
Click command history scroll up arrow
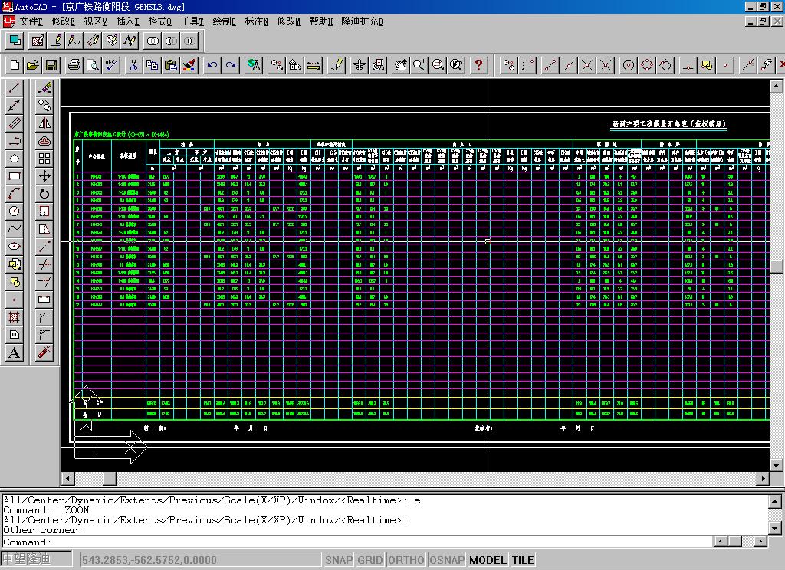click(774, 501)
